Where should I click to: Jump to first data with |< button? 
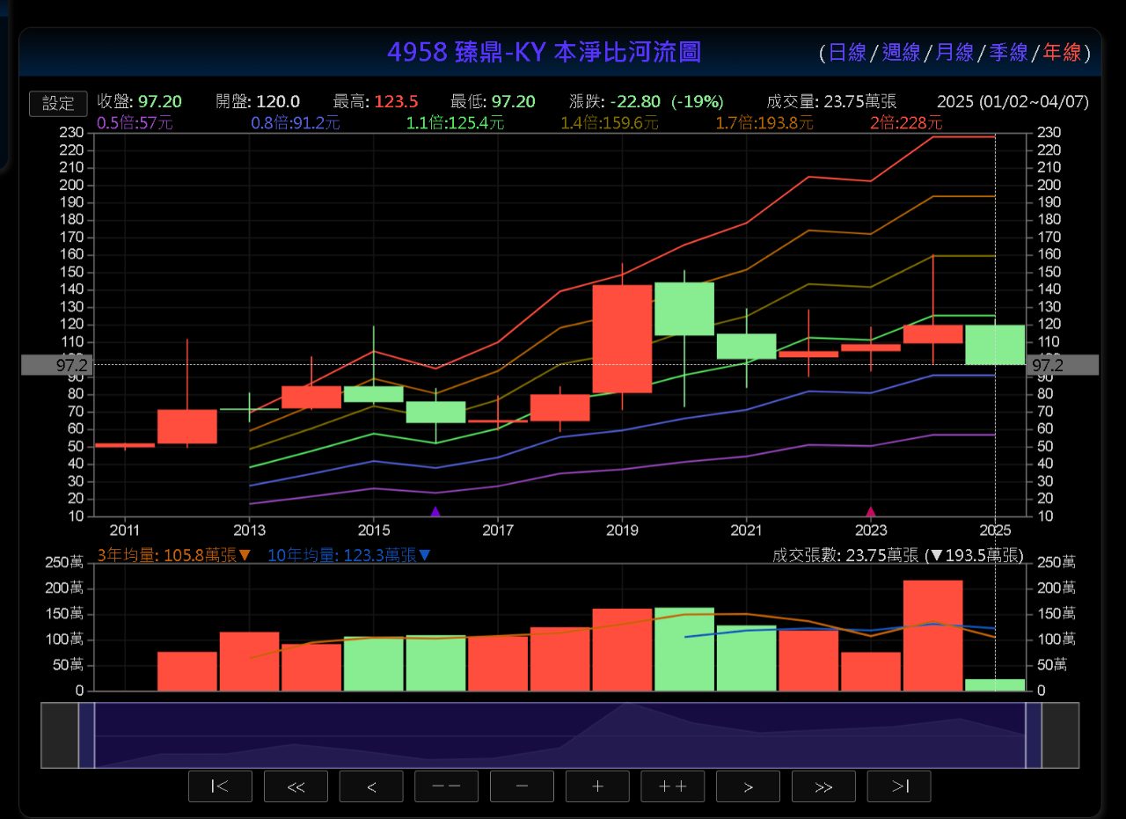(x=220, y=786)
